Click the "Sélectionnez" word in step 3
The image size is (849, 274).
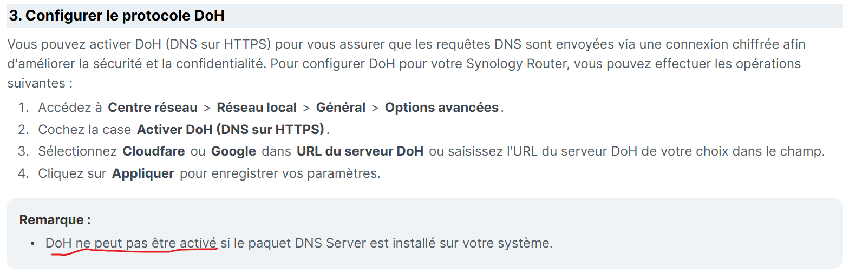point(77,151)
